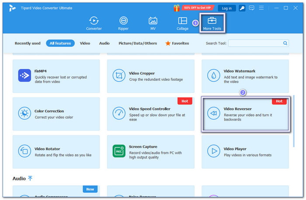Click the Video Watermark droplet icon
Viewport: 306px width, 200px height.
click(213, 76)
